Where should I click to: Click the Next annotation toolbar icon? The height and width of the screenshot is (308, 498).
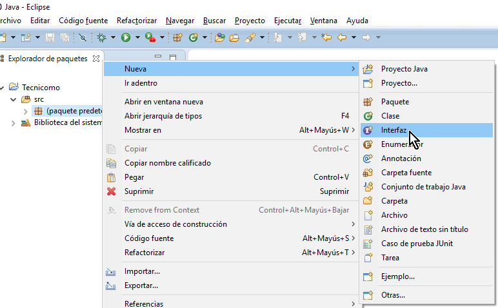tap(277, 37)
